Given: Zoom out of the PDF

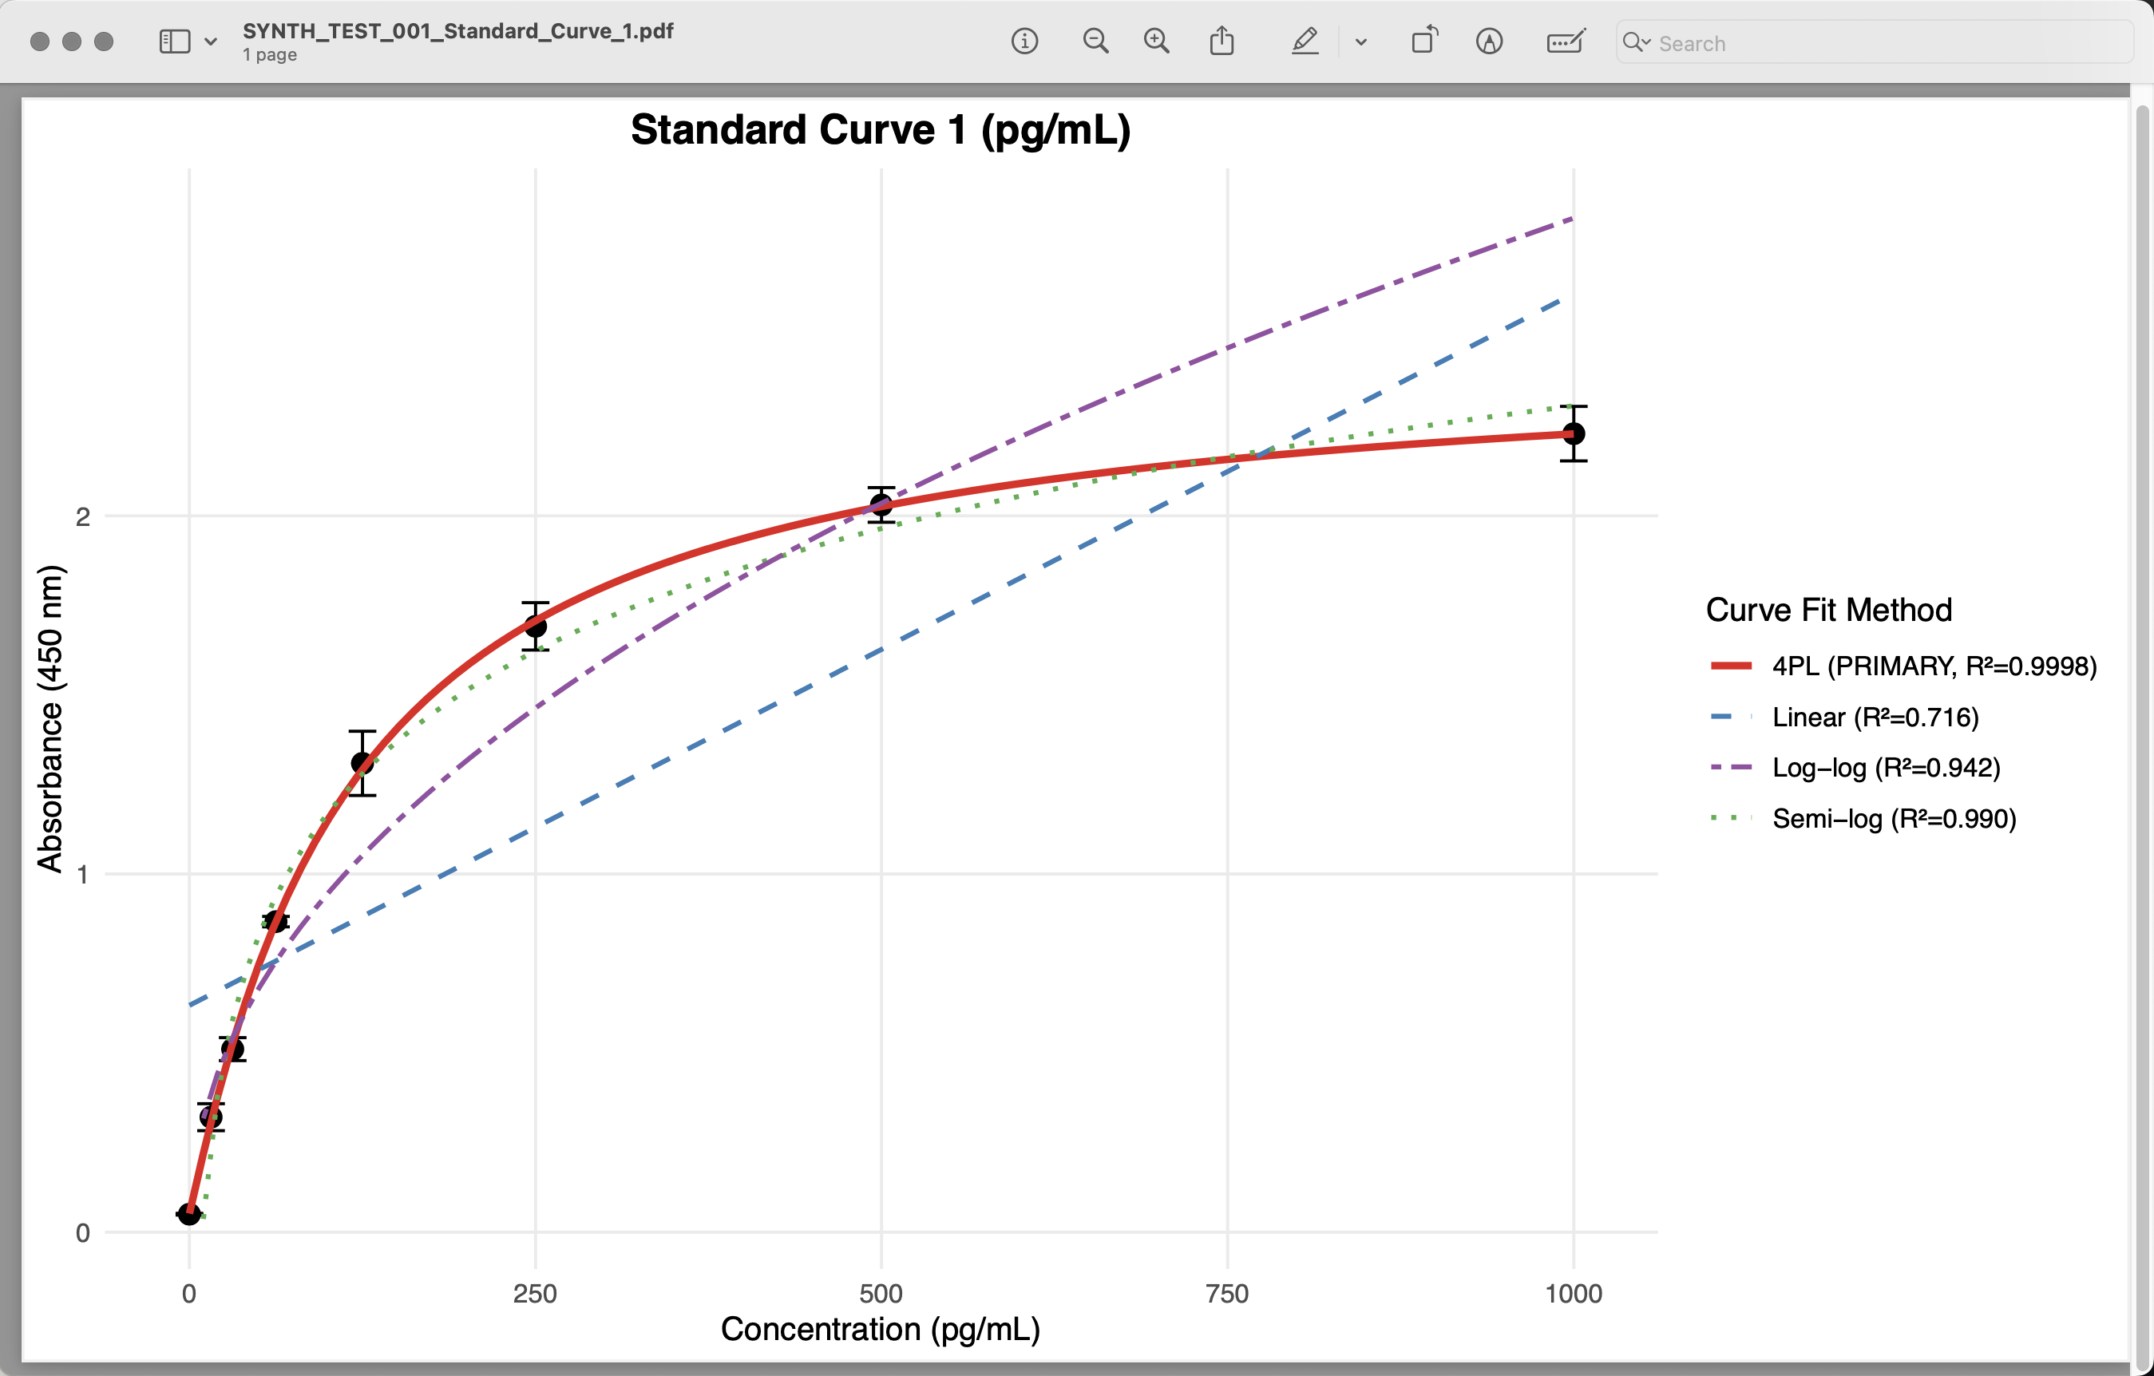Looking at the screenshot, I should click(1096, 42).
